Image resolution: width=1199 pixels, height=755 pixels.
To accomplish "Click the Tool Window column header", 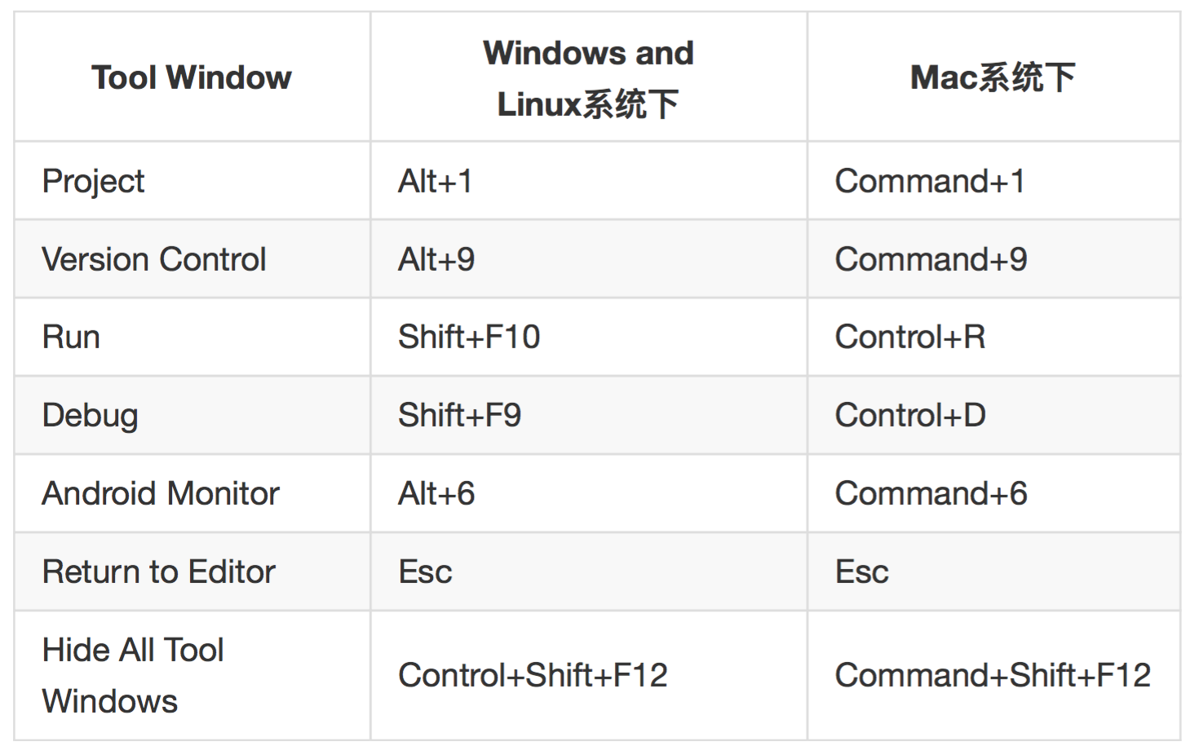I will [192, 77].
